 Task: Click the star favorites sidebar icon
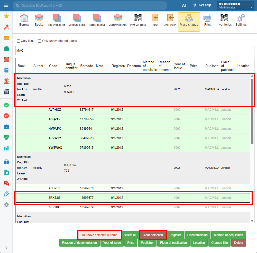(x=6, y=16)
